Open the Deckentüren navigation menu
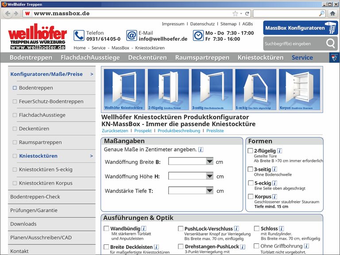The image size is (340, 255). pos(147,58)
